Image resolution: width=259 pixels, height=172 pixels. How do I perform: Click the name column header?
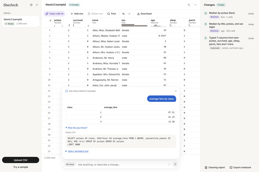[x=106, y=23]
